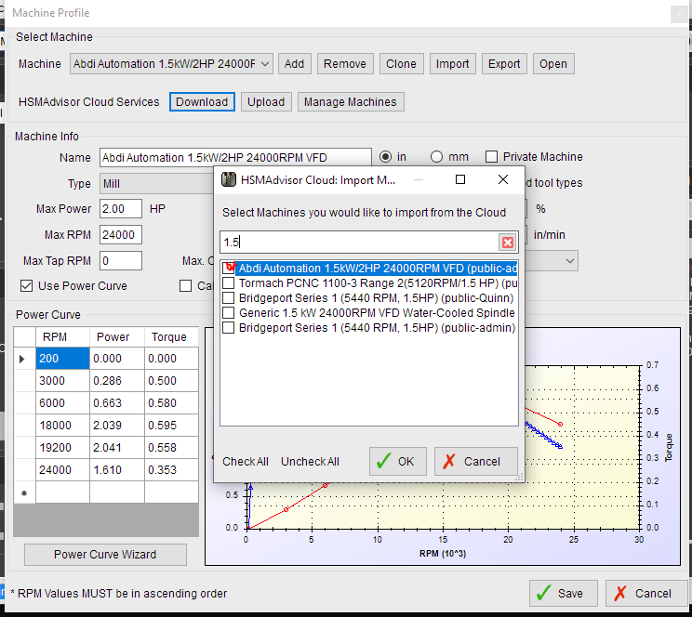Select Tormach PCNC 1100-3 list entry
Screen dimensions: 692x617
pyautogui.click(x=378, y=283)
